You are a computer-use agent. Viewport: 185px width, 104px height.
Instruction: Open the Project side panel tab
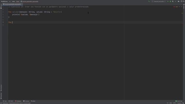click(1, 6)
